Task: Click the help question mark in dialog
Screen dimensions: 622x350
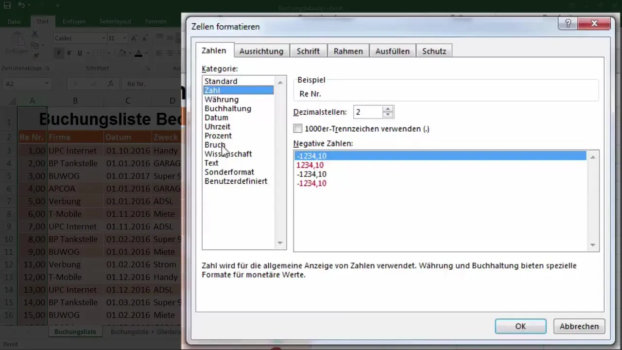Action: [568, 23]
